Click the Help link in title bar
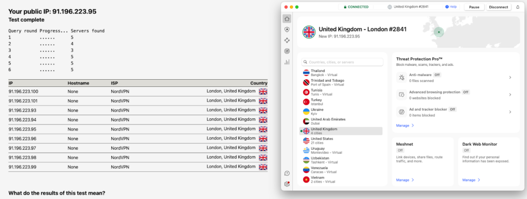The height and width of the screenshot is (199, 527). pos(451,7)
